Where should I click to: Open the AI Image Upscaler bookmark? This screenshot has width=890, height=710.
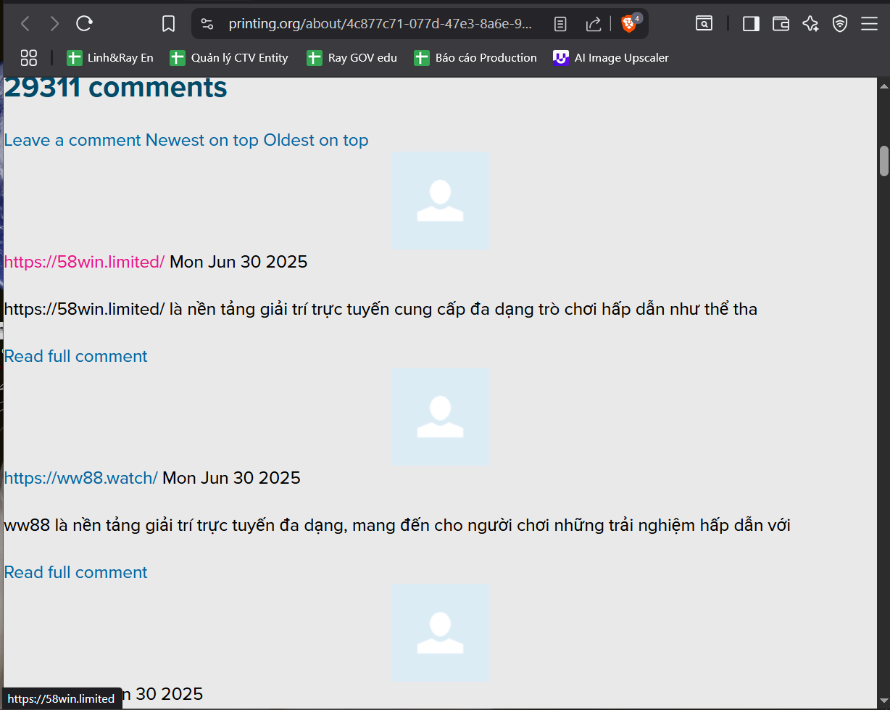(611, 58)
